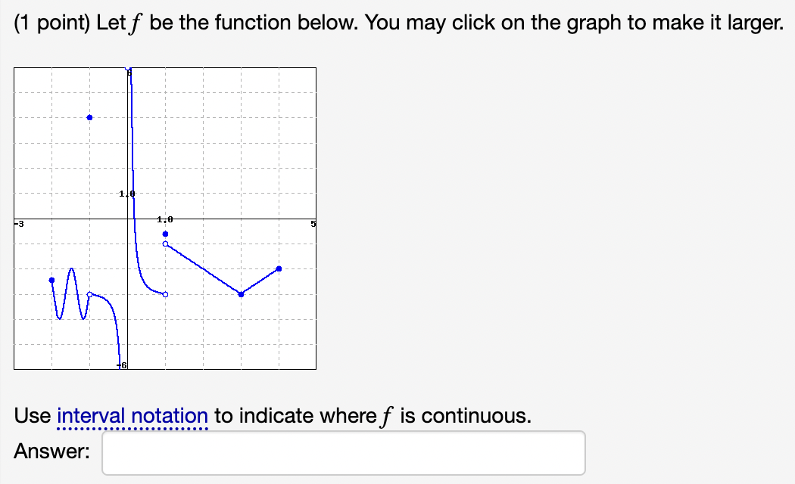Click the "Answer:" label text
The image size is (795, 484).
coord(51,451)
